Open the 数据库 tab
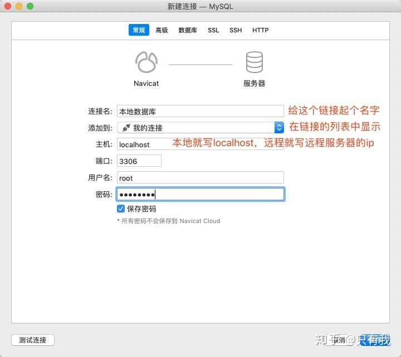This screenshot has height=357, width=401. (188, 30)
